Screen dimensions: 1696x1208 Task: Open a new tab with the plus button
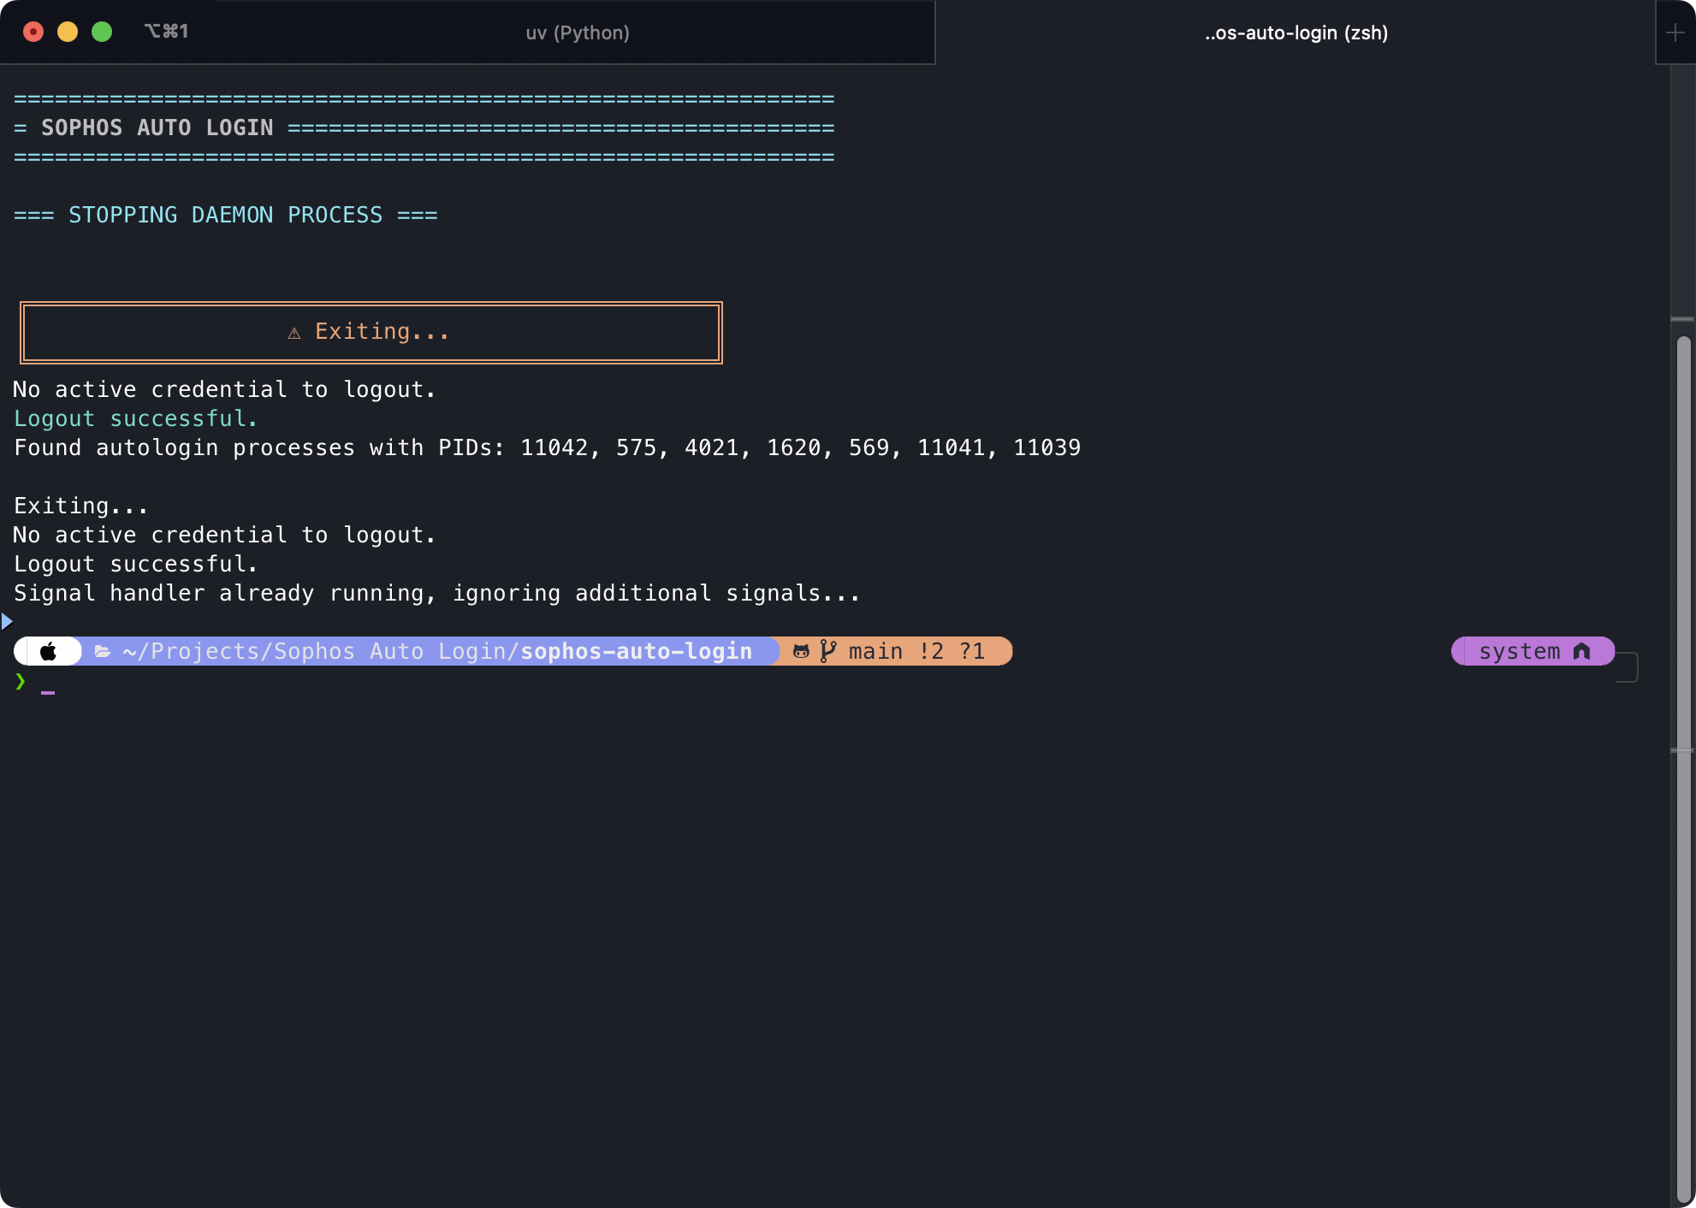[x=1675, y=33]
